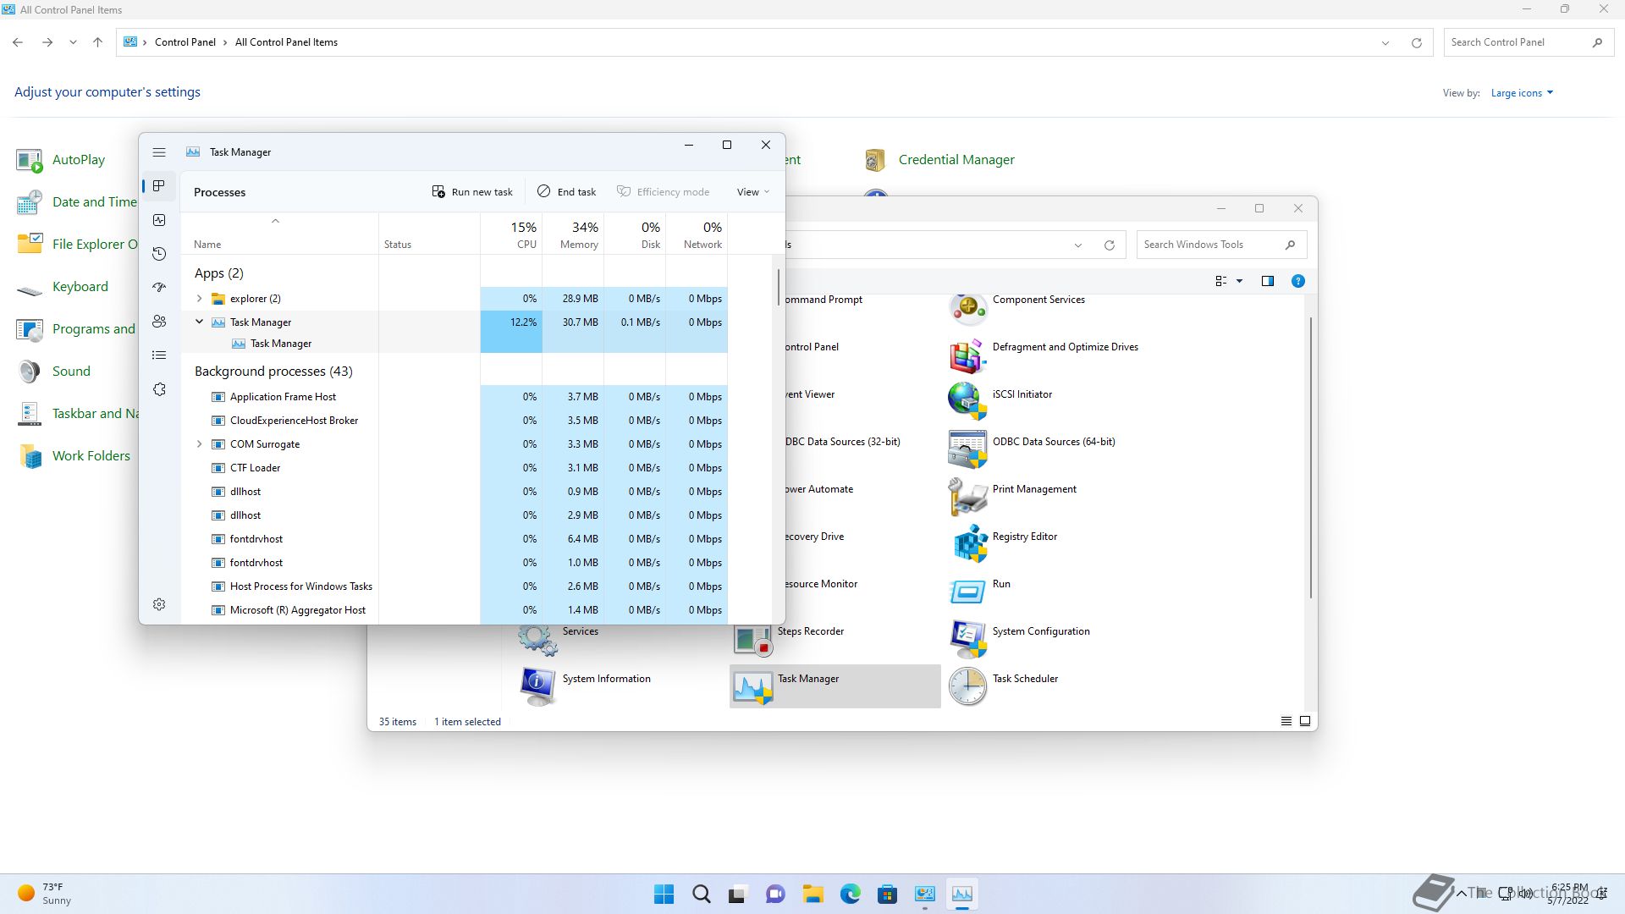Refresh the Windows Tools window

point(1109,245)
